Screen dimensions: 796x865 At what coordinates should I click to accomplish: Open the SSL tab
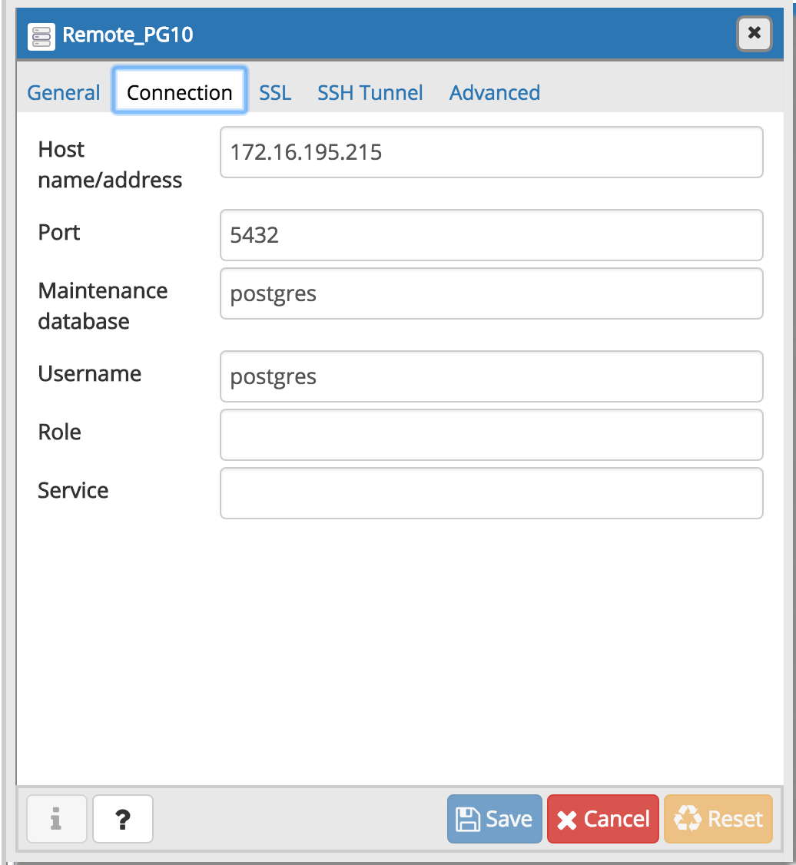(x=275, y=93)
